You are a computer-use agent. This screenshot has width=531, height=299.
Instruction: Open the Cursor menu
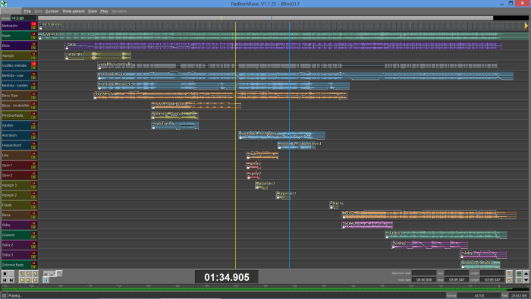click(x=52, y=11)
